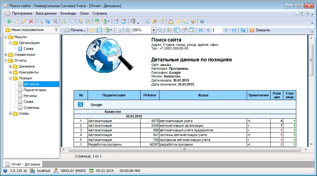Click the wrench and screwdriver settings icon

pyautogui.click(x=147, y=21)
